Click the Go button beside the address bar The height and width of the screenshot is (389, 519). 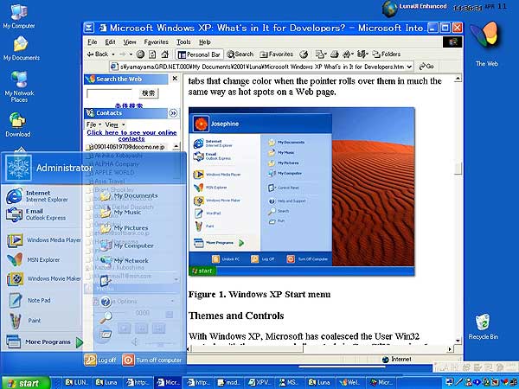coord(426,67)
